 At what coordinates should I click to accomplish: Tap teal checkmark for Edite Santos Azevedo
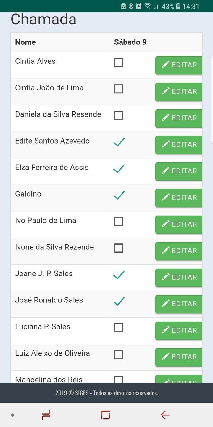tap(119, 142)
